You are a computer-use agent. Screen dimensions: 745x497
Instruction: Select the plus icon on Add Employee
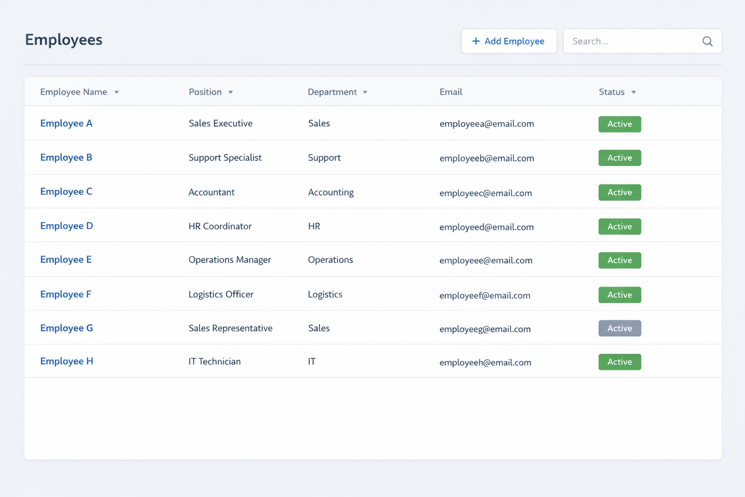475,41
